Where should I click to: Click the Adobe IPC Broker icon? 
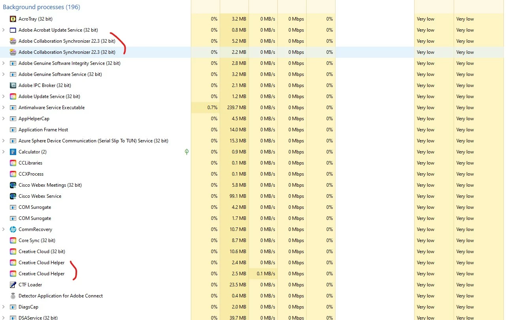click(x=13, y=85)
